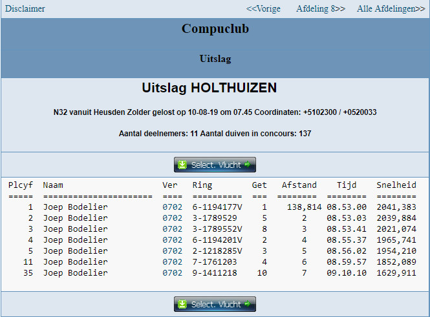This screenshot has width=430, height=317.
Task: Click the Ring column header
Action: [202, 185]
